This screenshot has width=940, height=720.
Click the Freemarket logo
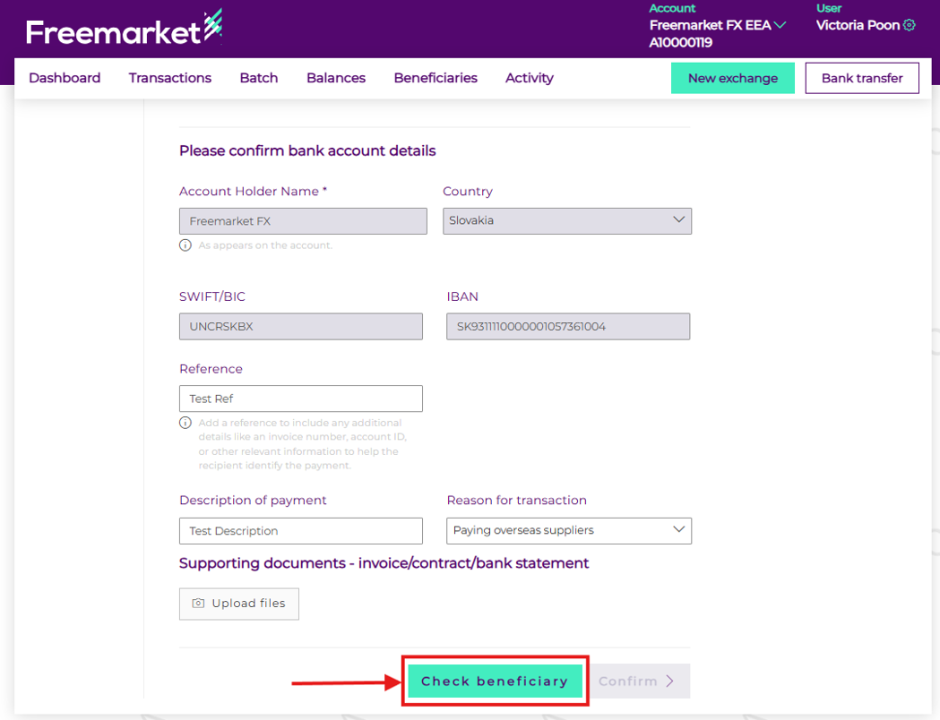[124, 30]
